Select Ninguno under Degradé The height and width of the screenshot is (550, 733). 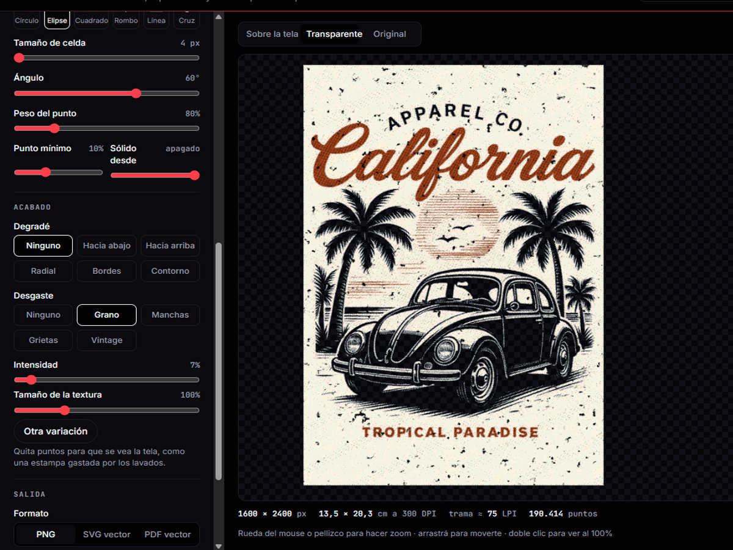pyautogui.click(x=43, y=246)
